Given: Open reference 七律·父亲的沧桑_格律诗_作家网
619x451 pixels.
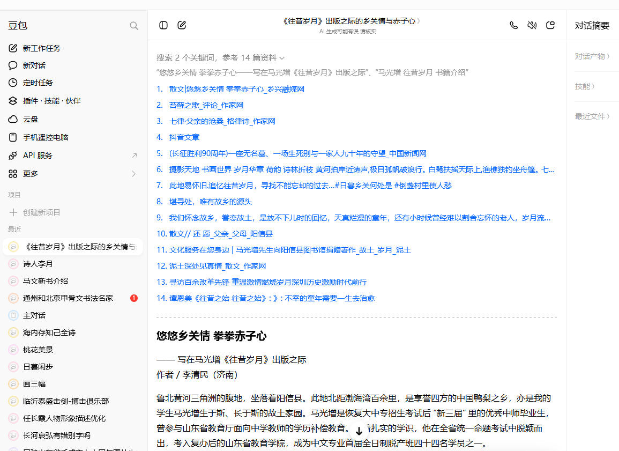Looking at the screenshot, I should click(222, 121).
